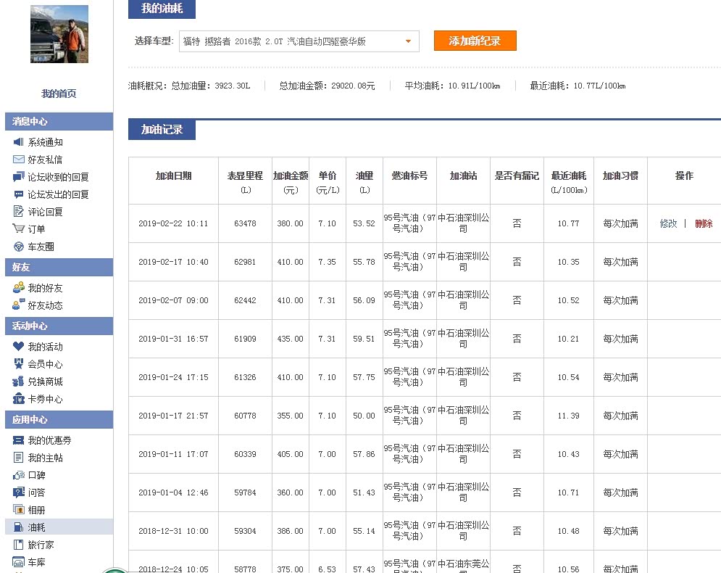Select 会员中心 in the sidebar

(x=45, y=364)
